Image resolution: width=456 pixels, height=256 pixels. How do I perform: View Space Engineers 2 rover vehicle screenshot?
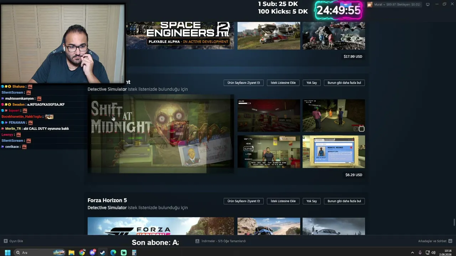[269, 36]
